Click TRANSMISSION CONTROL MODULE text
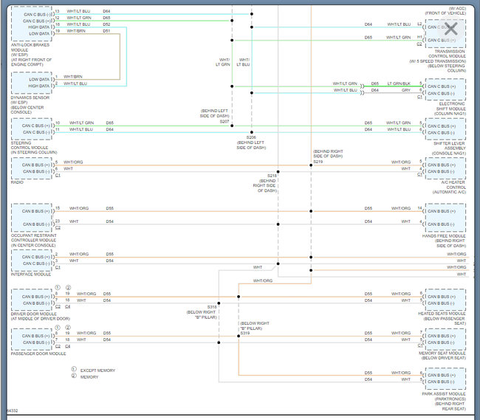The width and height of the screenshot is (480, 420). click(x=448, y=54)
